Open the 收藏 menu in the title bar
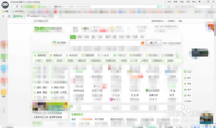216x128 pixels. pos(181,2)
